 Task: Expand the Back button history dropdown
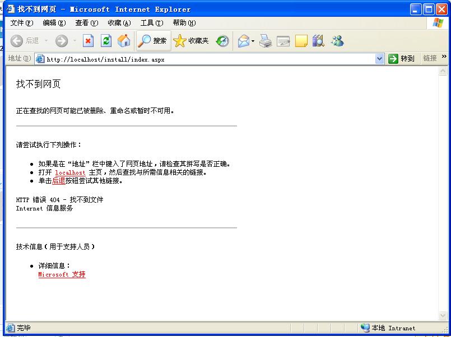(46, 41)
